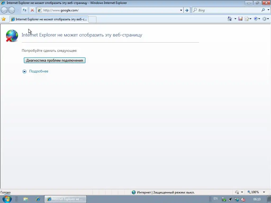Expand the Home button dropdown arrow
The height and width of the screenshot is (203, 271).
235,19
